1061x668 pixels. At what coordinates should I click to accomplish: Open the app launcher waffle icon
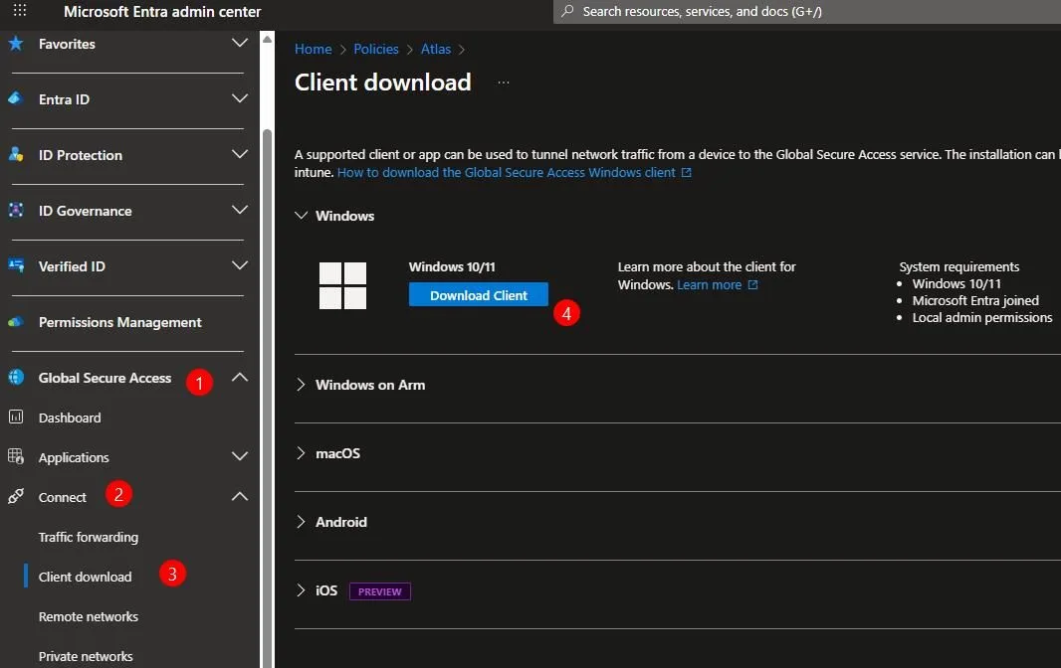[20, 10]
